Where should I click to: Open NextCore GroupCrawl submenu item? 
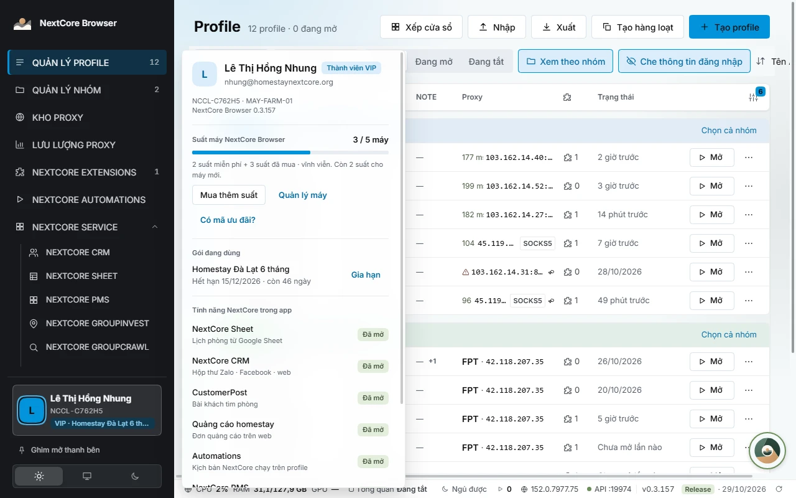pos(93,347)
